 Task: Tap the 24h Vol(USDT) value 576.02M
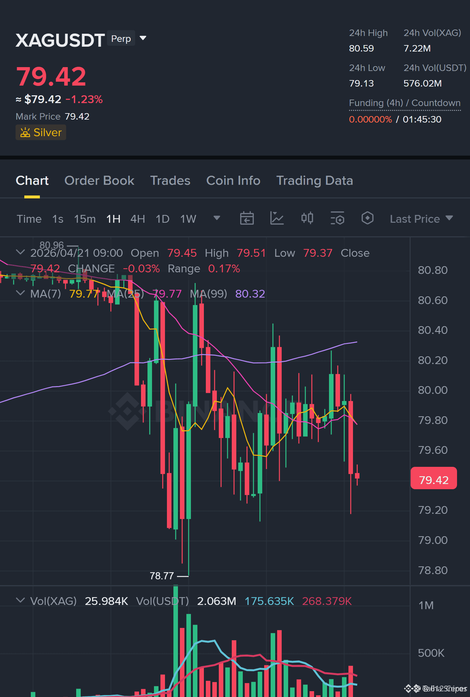click(x=423, y=84)
